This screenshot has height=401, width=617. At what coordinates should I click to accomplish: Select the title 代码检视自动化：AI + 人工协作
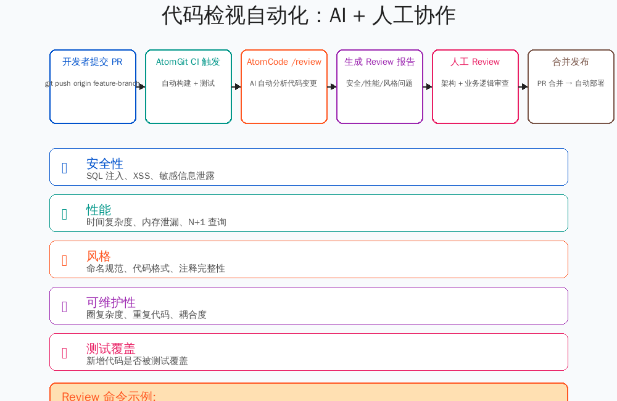tap(308, 15)
